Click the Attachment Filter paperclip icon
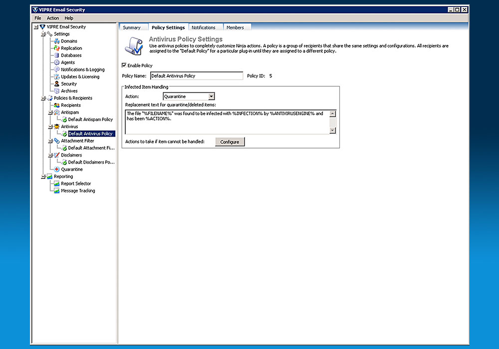The height and width of the screenshot is (349, 499). 57,141
